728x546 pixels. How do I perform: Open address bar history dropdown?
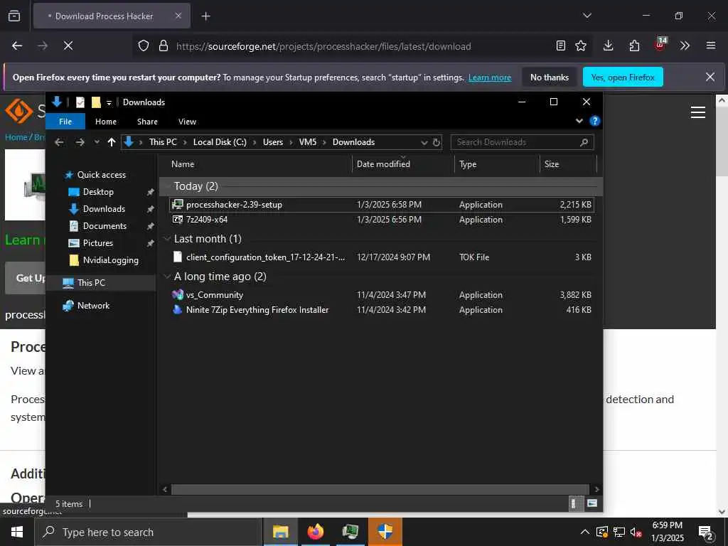pyautogui.click(x=424, y=142)
